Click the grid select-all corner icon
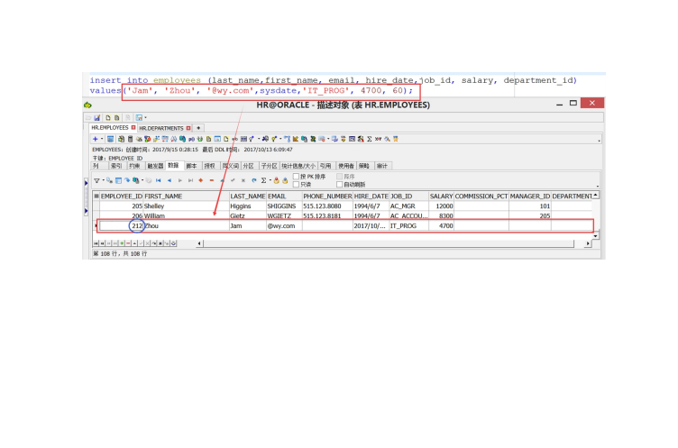 tap(96, 197)
